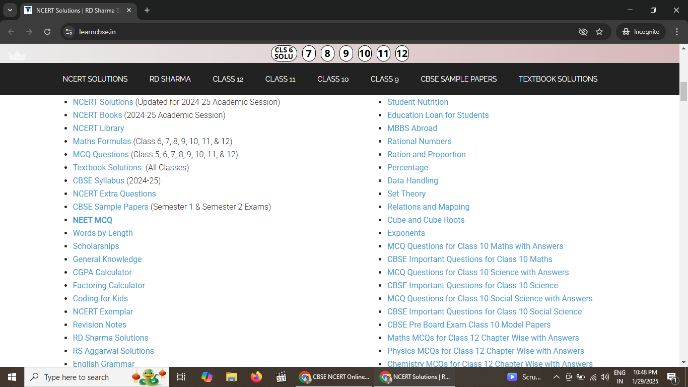Open Scru... app in taskbar
This screenshot has width=688, height=387.
525,377
